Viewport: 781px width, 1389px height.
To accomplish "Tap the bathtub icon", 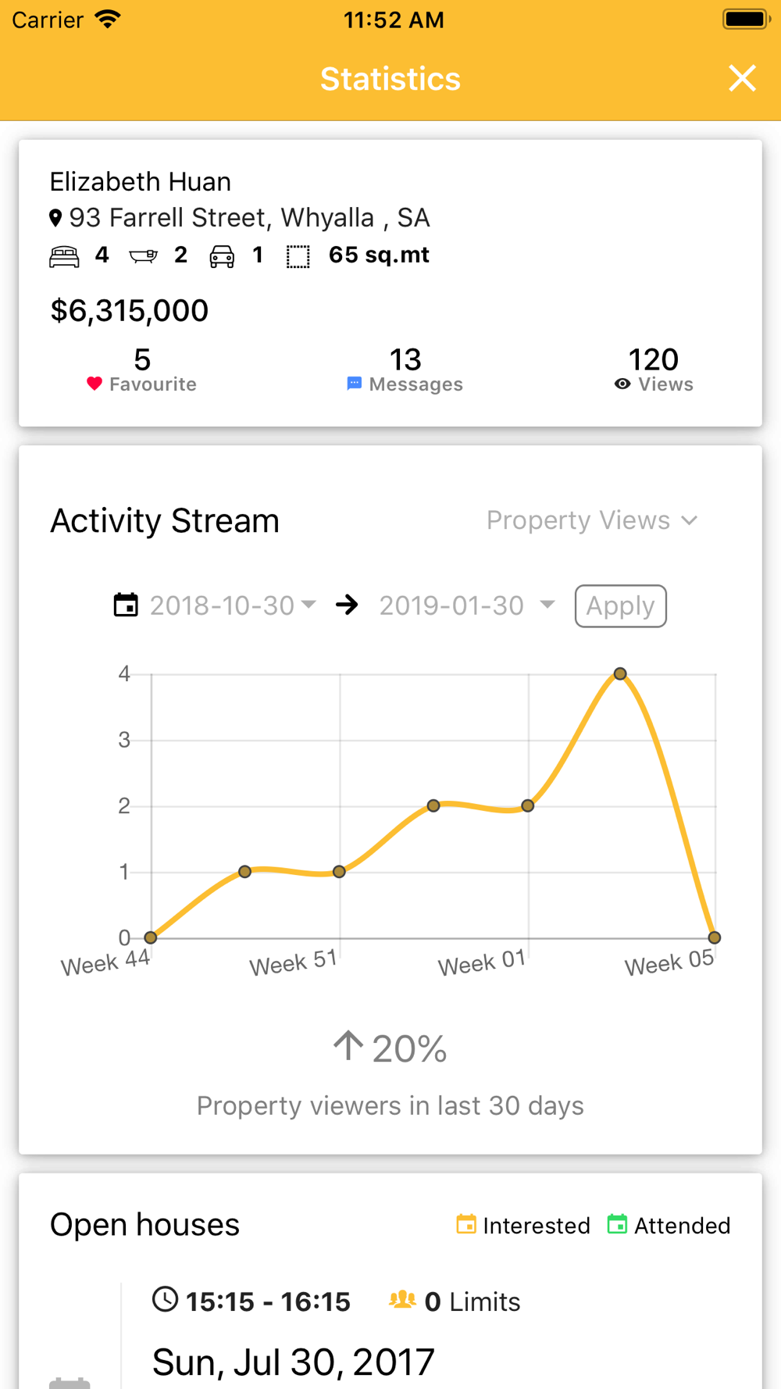I will pos(143,256).
